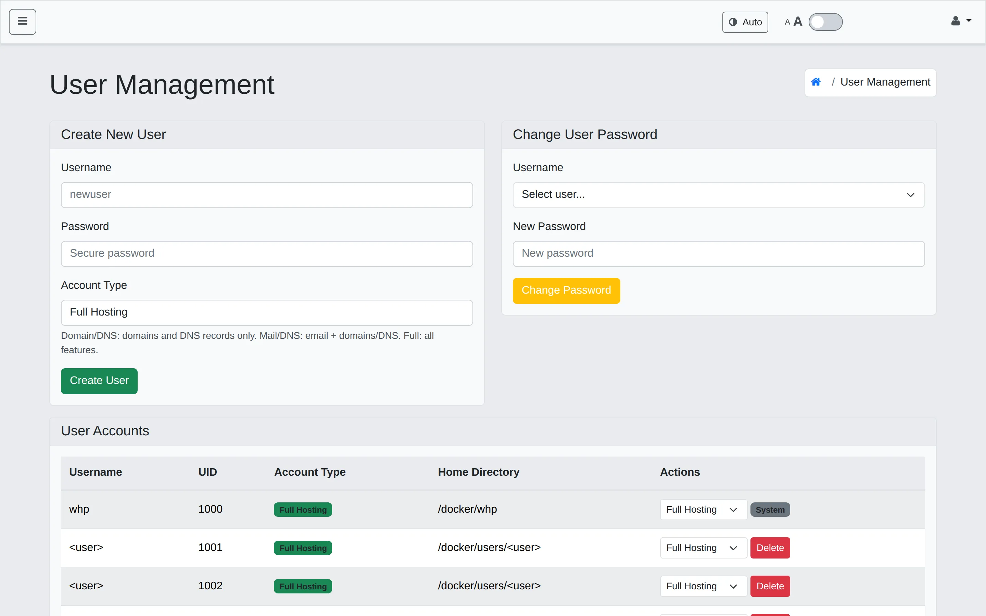Click the Full Hosting badge in whp row
The image size is (986, 616).
tap(303, 510)
